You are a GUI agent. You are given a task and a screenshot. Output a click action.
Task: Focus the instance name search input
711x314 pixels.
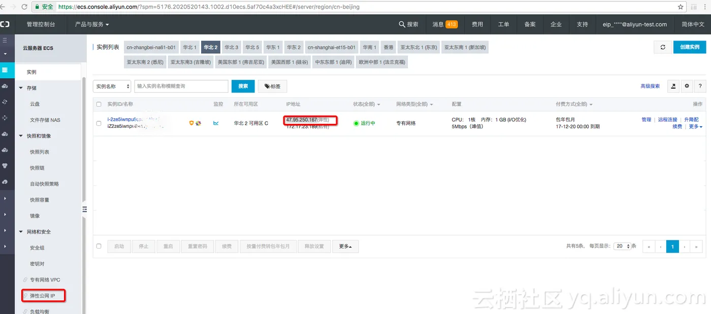[x=181, y=86]
